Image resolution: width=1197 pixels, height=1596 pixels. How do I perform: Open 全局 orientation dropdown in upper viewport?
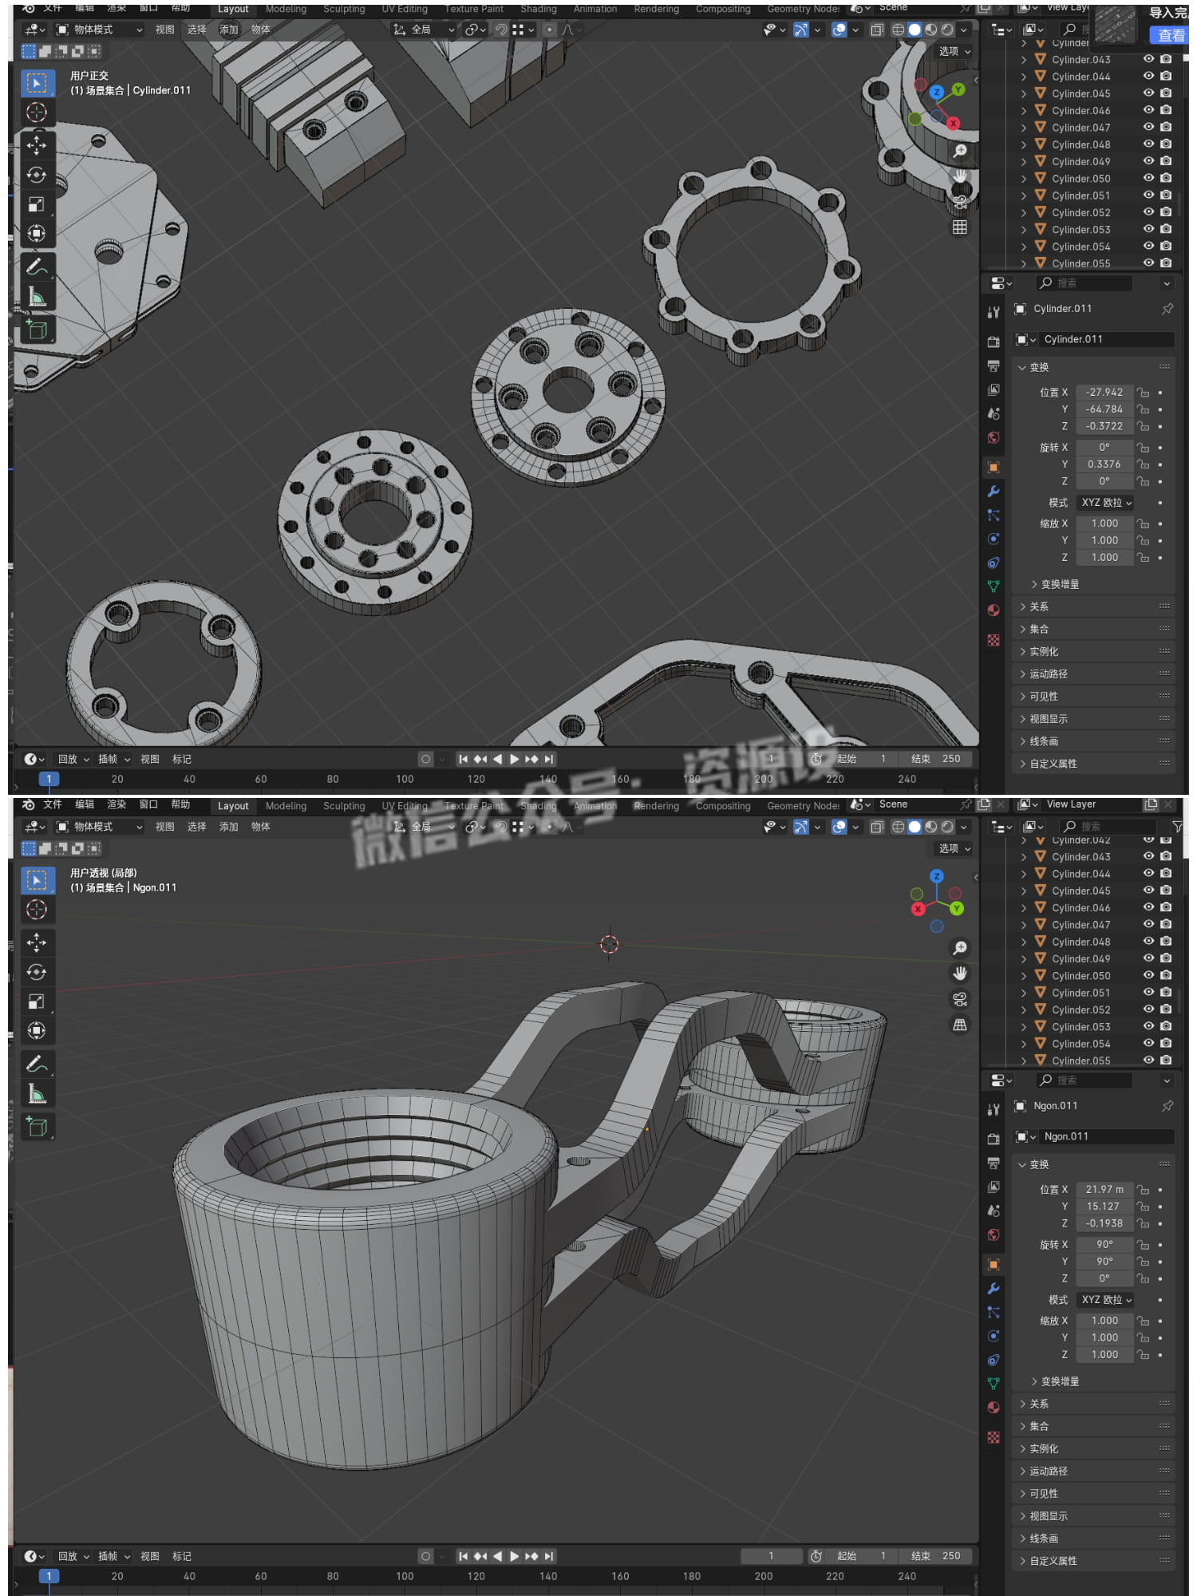click(424, 30)
